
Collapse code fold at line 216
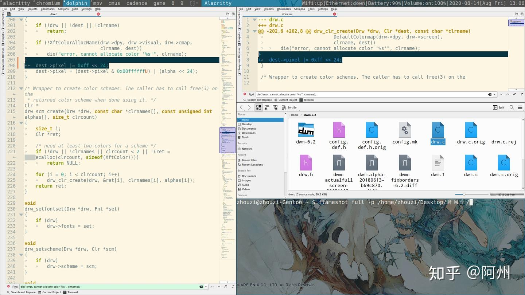21,123
